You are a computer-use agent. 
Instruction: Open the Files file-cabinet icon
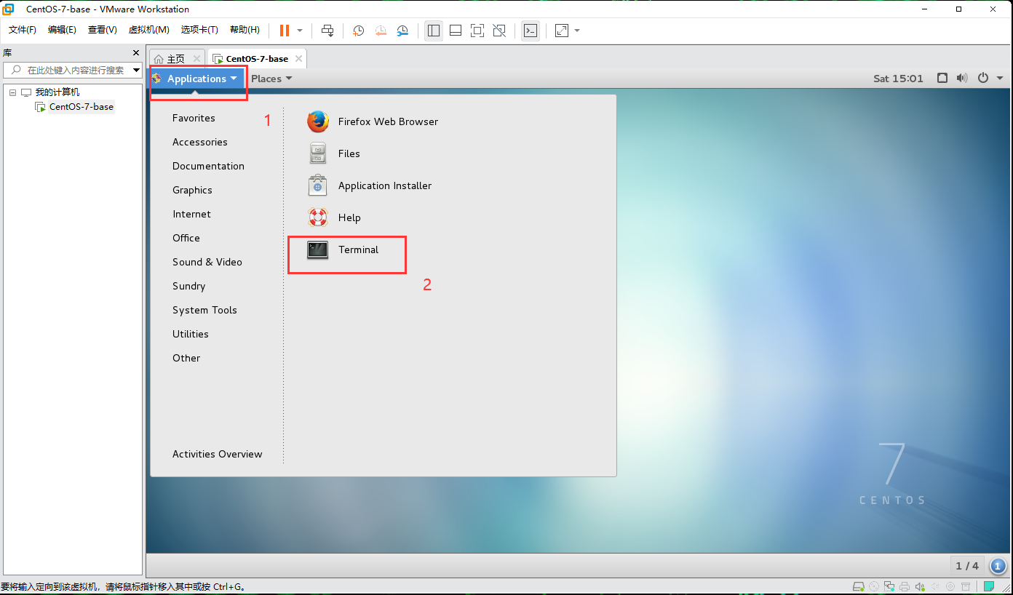(x=318, y=153)
